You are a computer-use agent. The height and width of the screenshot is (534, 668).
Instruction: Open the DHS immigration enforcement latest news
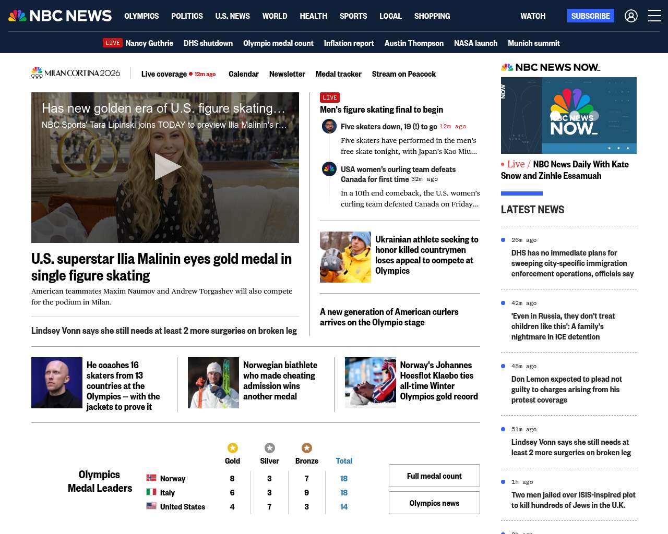tap(572, 263)
